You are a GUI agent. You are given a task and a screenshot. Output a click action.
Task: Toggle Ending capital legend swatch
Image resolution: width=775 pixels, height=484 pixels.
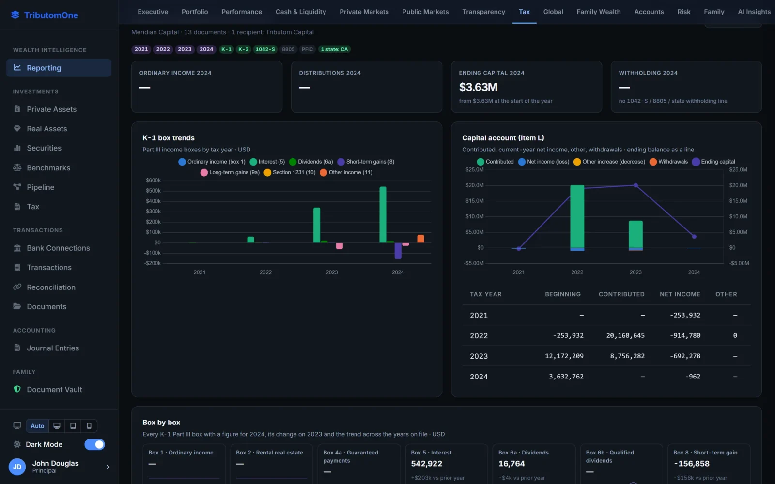coord(696,162)
